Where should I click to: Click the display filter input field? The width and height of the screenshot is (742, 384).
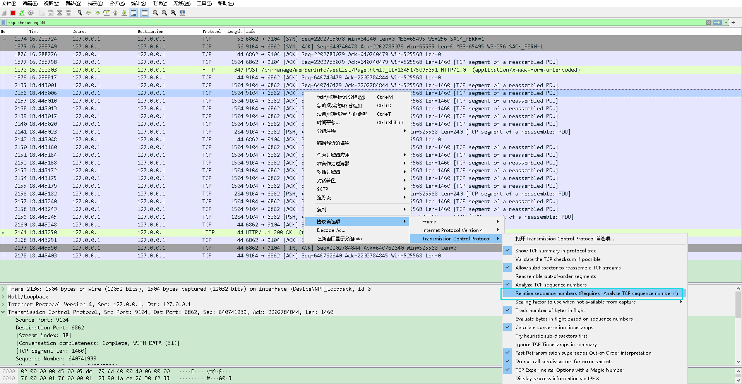click(356, 22)
